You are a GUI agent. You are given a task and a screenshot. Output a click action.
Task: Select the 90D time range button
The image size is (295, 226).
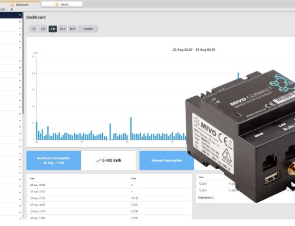coord(73,29)
